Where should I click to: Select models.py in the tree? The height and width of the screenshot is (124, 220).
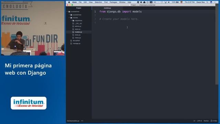78,32
